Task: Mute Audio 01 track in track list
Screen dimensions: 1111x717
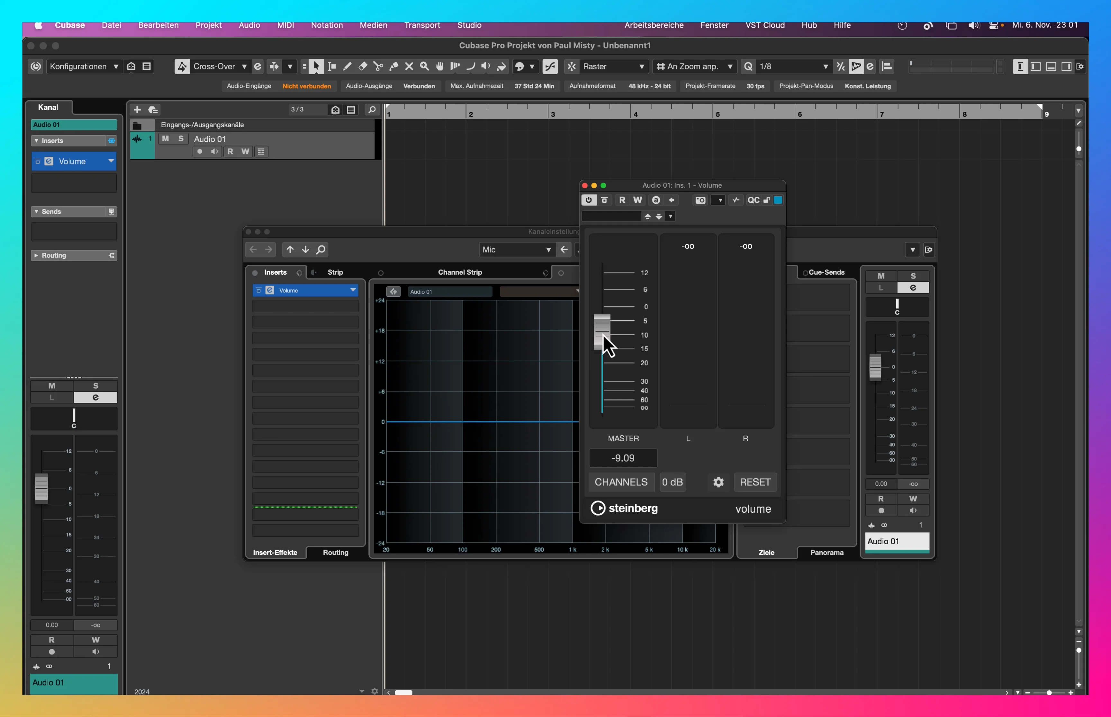Action: tap(165, 139)
